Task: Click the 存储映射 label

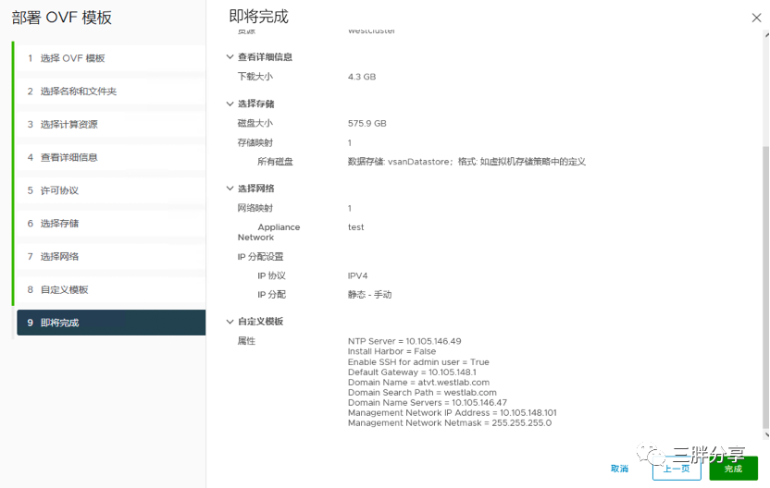Action: coord(255,143)
